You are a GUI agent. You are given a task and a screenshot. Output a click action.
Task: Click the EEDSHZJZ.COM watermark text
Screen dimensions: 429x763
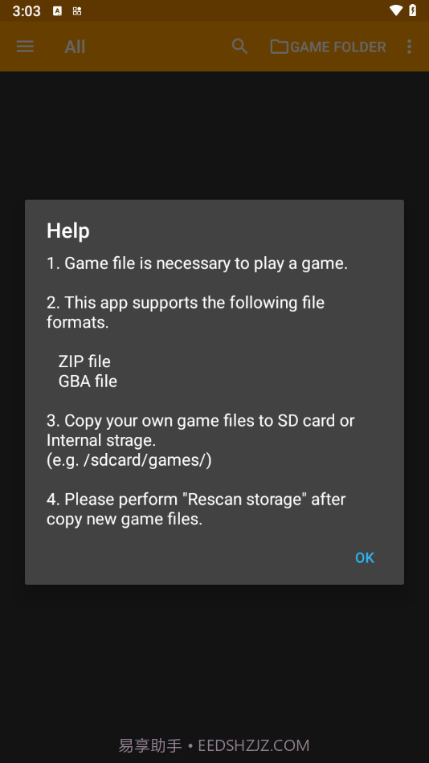253,745
